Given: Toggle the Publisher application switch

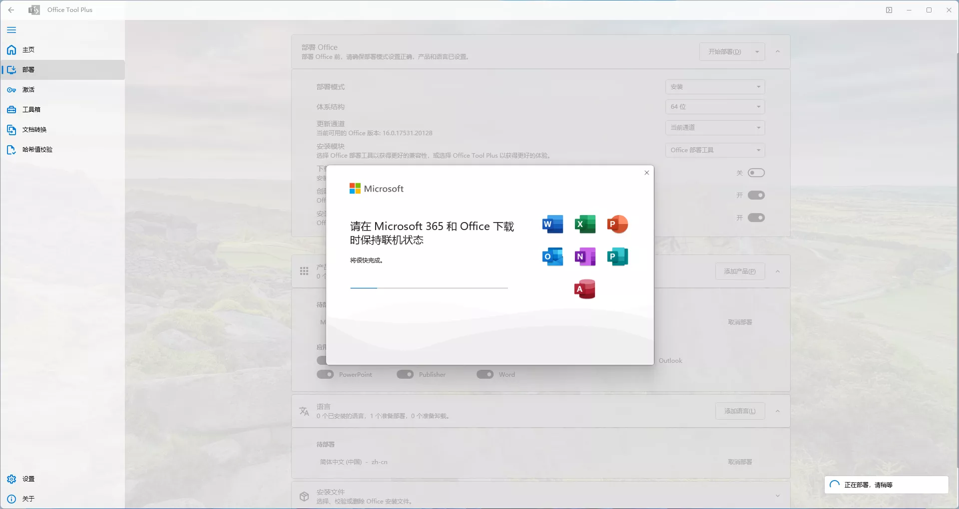Looking at the screenshot, I should pos(405,374).
